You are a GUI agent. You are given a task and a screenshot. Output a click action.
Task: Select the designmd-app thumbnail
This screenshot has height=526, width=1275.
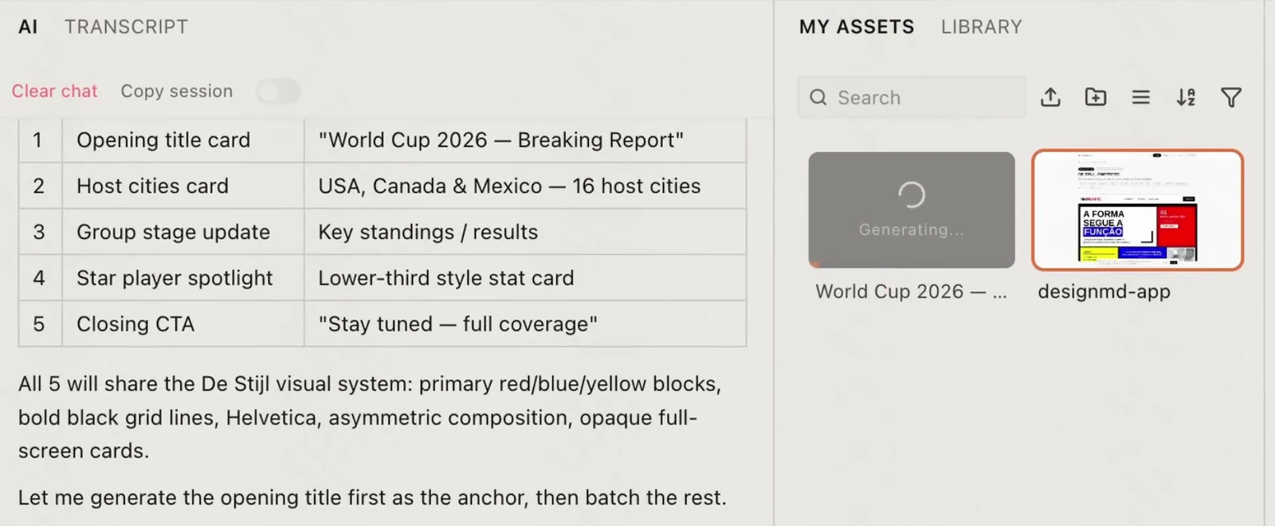tap(1137, 210)
